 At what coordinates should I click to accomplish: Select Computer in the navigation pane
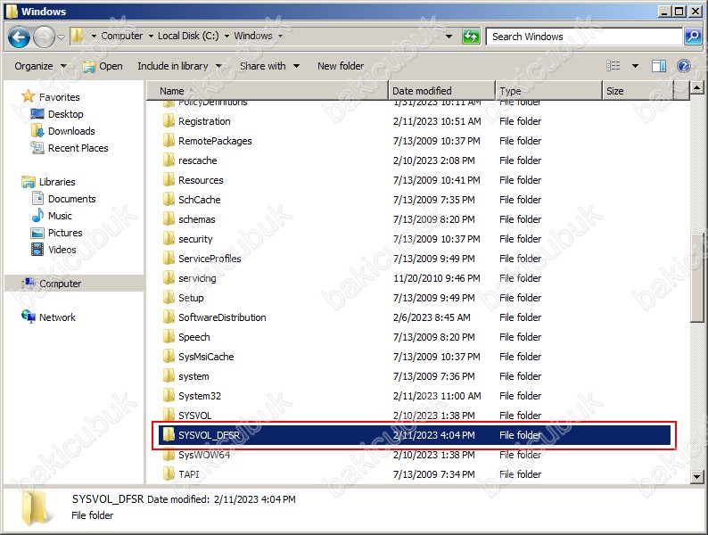coord(60,284)
